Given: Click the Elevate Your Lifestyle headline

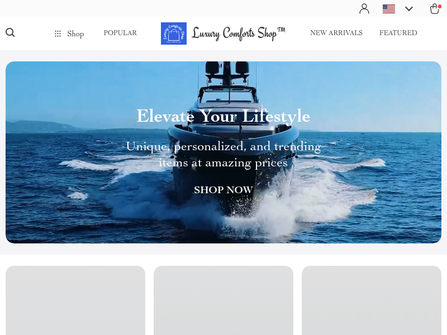Looking at the screenshot, I should [x=223, y=116].
